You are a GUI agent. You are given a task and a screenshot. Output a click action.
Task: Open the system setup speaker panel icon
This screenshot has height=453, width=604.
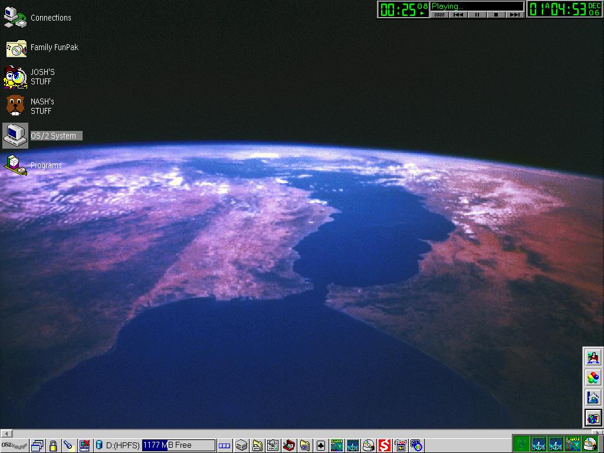273,446
